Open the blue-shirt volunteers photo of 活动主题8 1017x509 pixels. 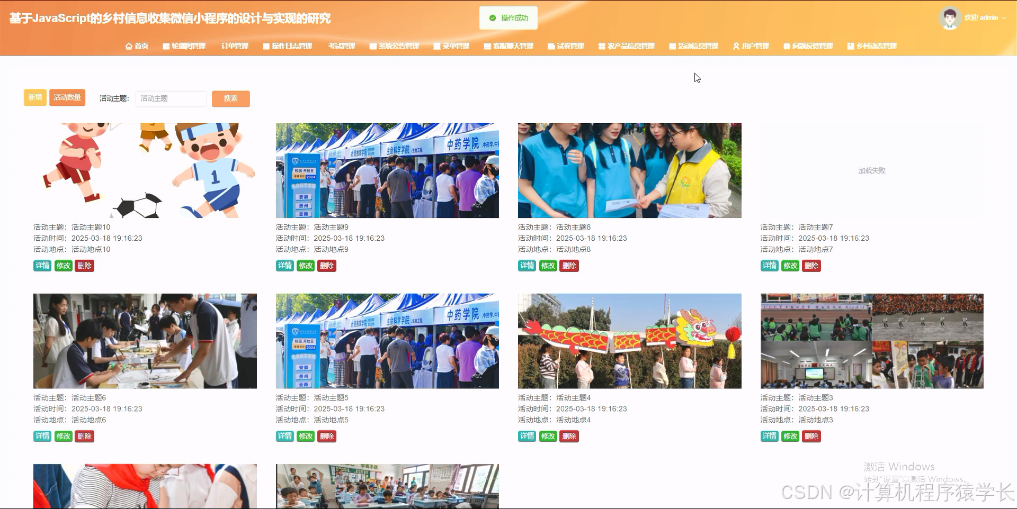pyautogui.click(x=630, y=170)
